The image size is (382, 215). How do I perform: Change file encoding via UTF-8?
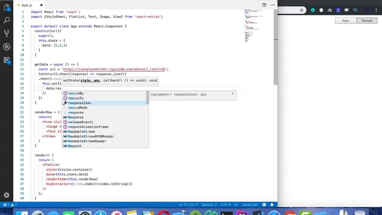point(226,205)
